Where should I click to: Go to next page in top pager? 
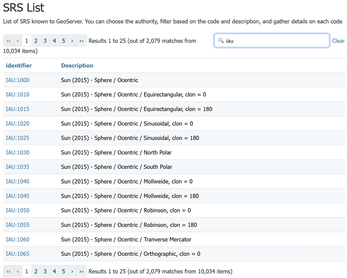[72, 41]
